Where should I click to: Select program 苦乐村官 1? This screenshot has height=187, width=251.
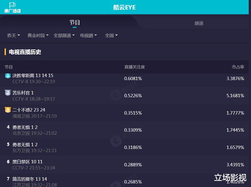(x=23, y=93)
